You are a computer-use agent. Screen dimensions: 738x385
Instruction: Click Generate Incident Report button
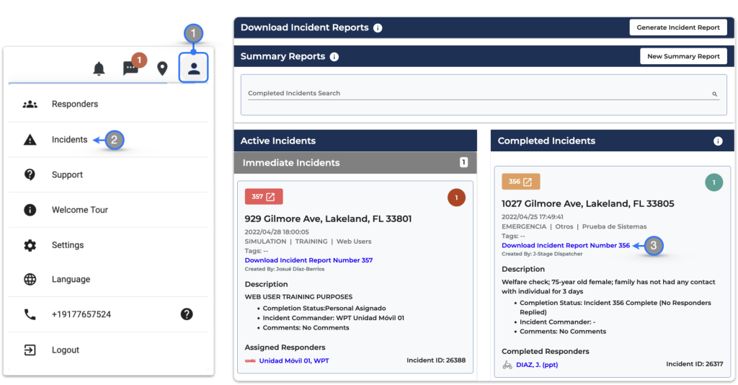[x=677, y=27]
